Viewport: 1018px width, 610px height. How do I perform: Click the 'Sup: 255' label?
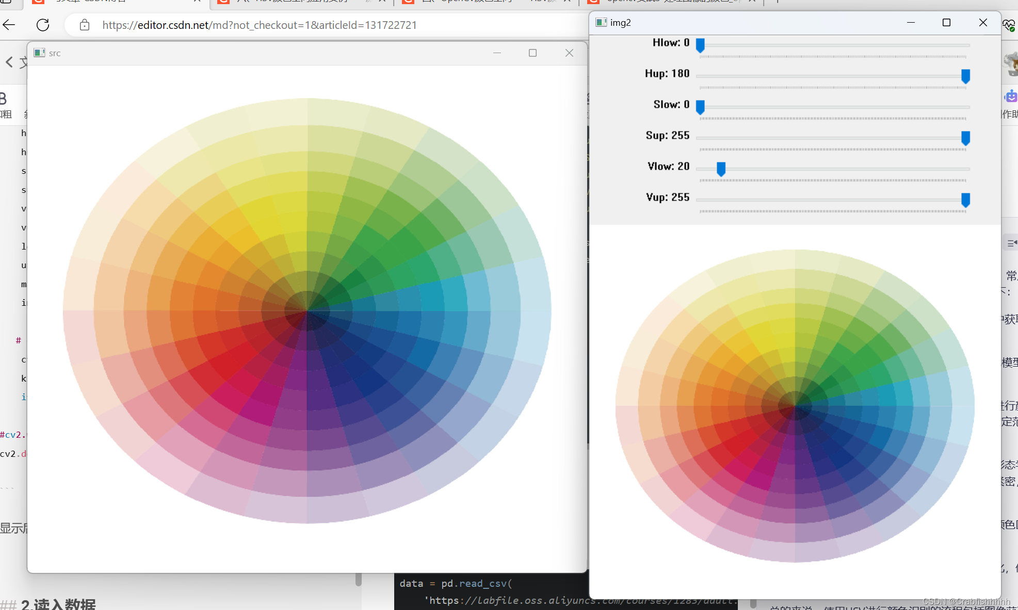coord(668,136)
